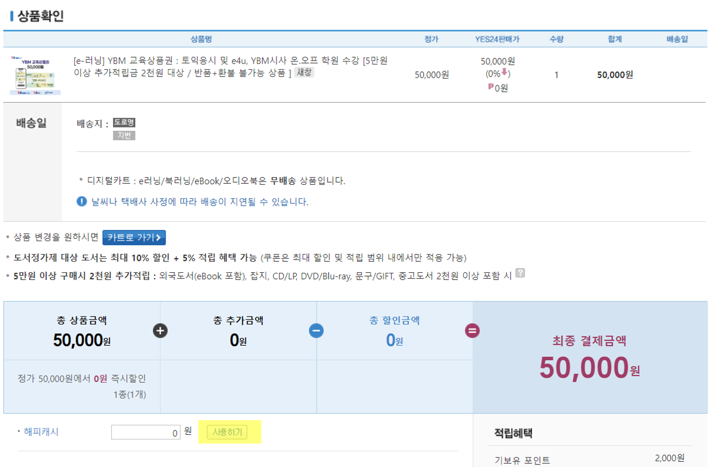Click the 5만원 이상 구매시 추가적립 notice
The image size is (708, 467).
[x=263, y=276]
